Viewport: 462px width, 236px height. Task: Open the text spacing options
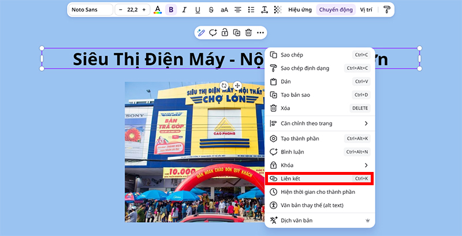click(x=264, y=10)
